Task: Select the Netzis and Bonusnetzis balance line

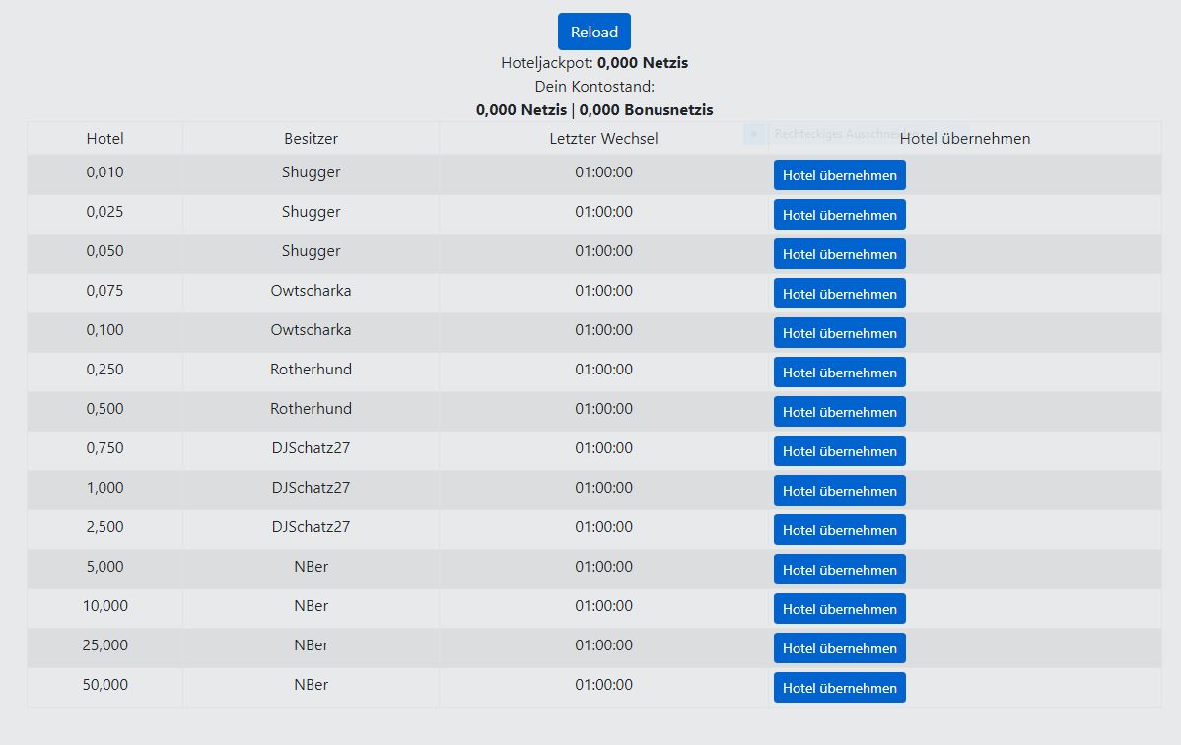Action: [594, 110]
